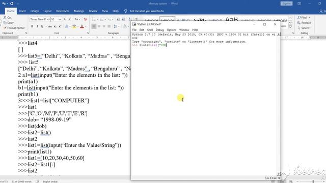Click the Copy icon in Clipboard group
Screen dimensions: 326x183
(x=5, y=22)
